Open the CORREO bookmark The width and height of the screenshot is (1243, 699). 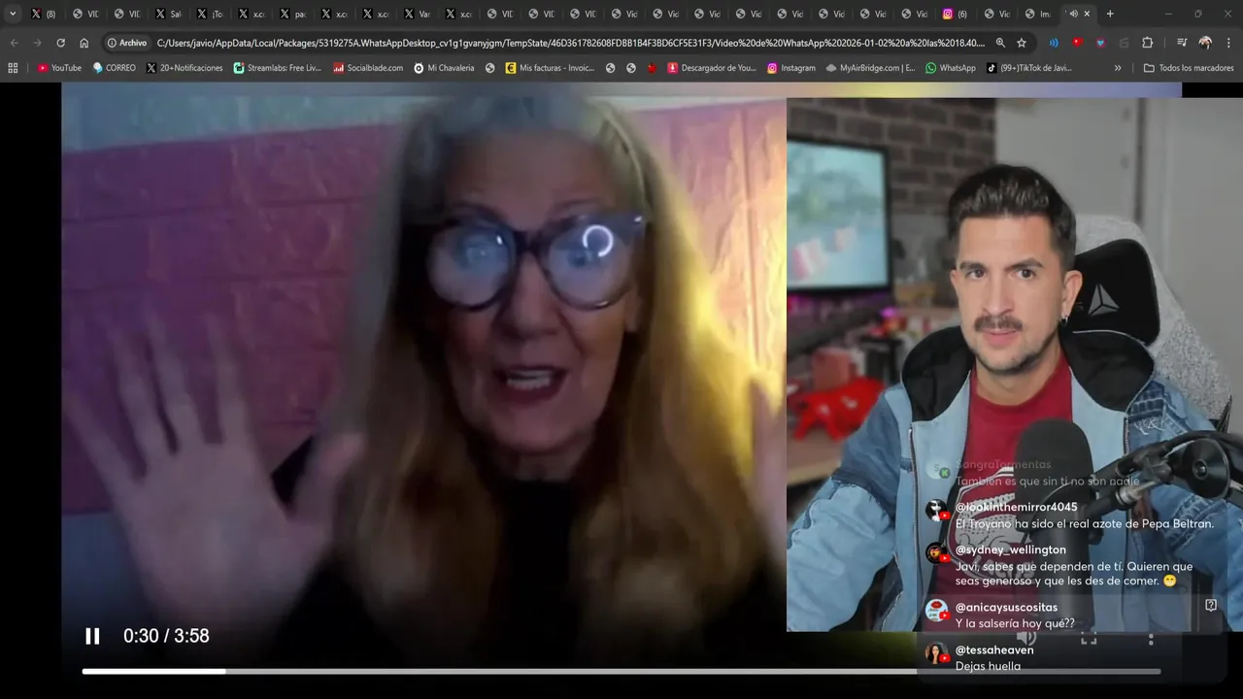tap(115, 68)
